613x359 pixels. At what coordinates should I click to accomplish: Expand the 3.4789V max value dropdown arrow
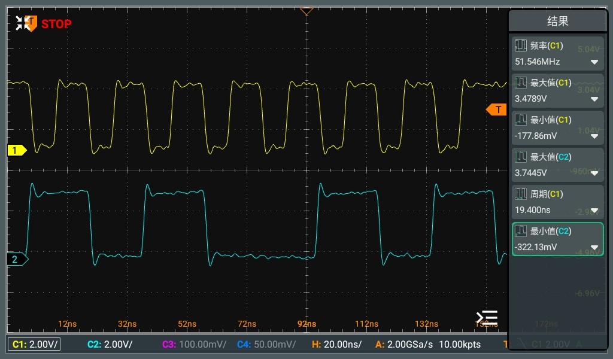coord(594,99)
